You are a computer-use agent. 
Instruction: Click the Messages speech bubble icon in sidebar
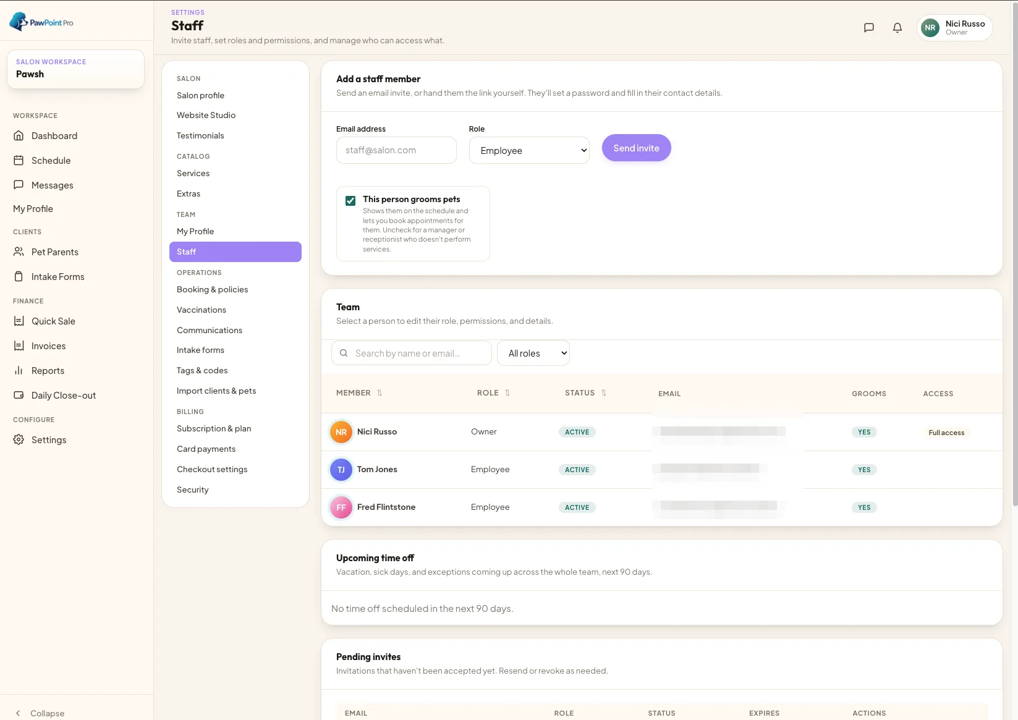coord(19,185)
